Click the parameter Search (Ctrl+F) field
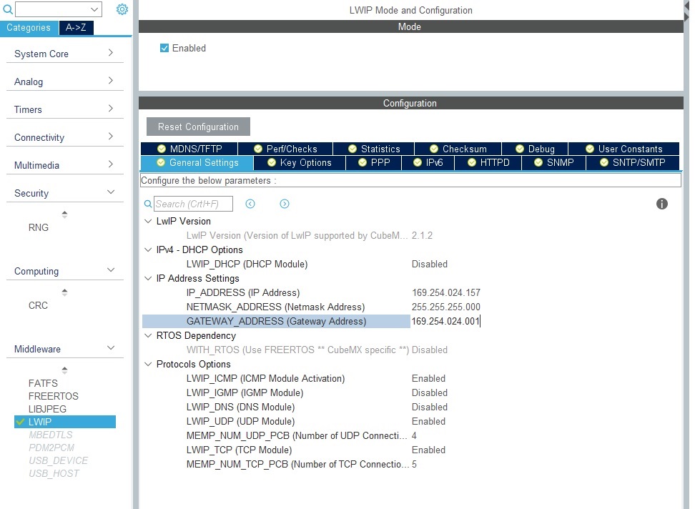695x509 pixels. click(x=193, y=204)
